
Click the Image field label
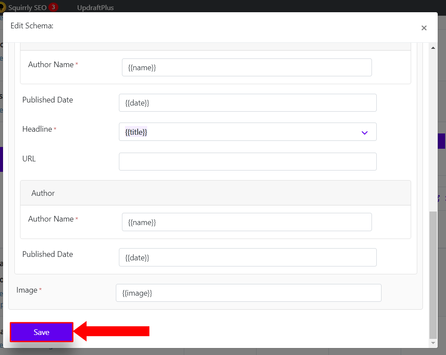(27, 290)
